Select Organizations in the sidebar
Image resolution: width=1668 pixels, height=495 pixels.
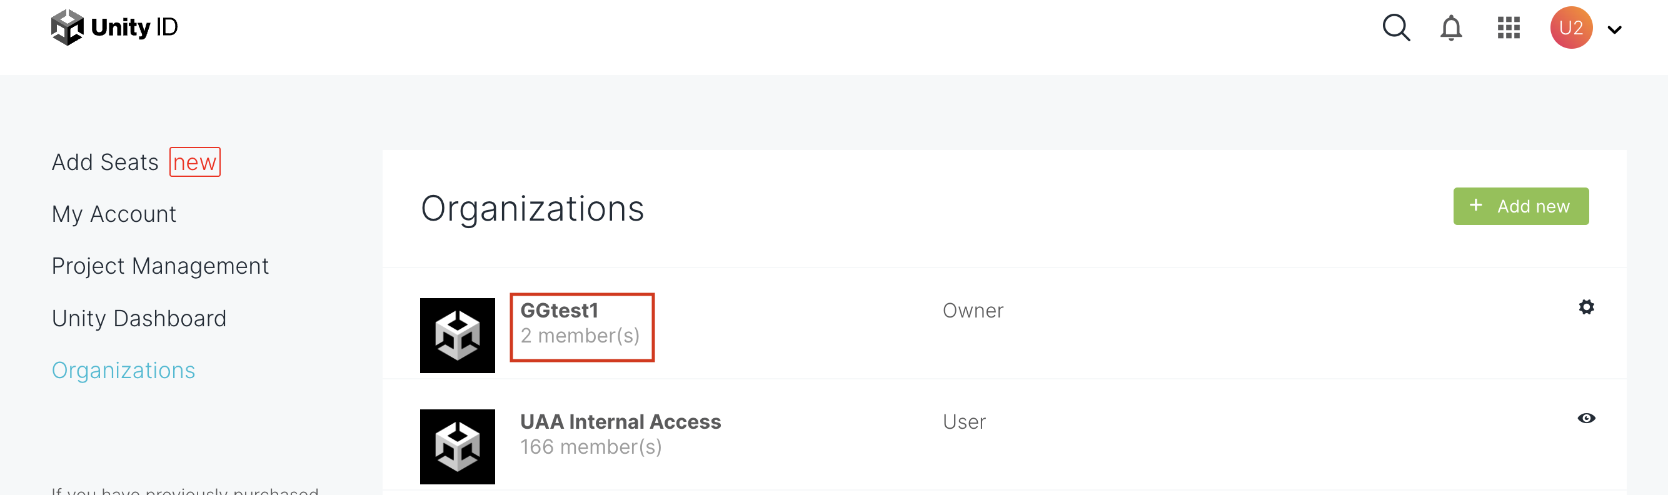[123, 370]
